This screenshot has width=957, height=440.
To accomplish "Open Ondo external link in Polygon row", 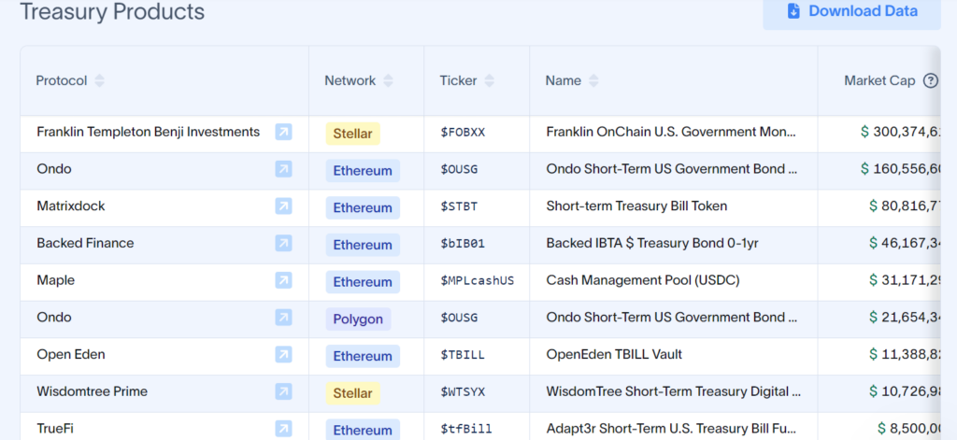I will (x=283, y=318).
